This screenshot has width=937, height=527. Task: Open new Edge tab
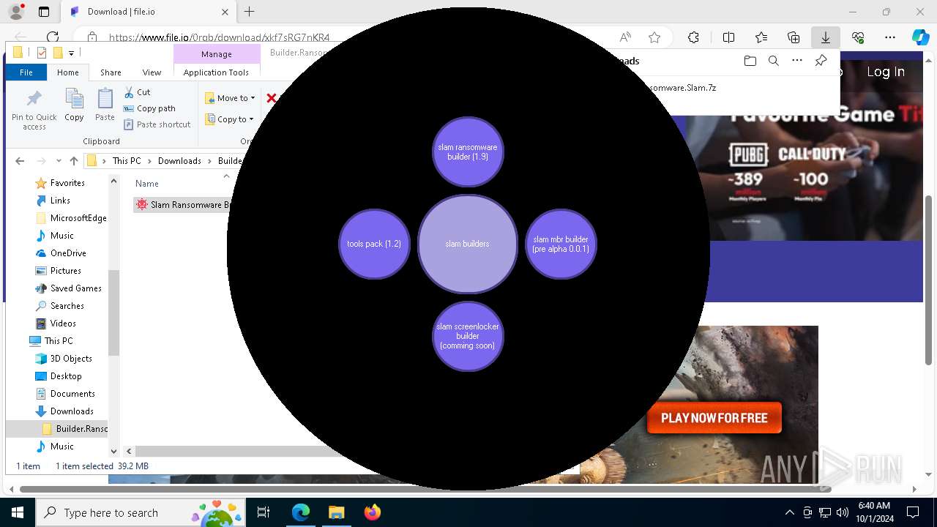click(x=250, y=12)
